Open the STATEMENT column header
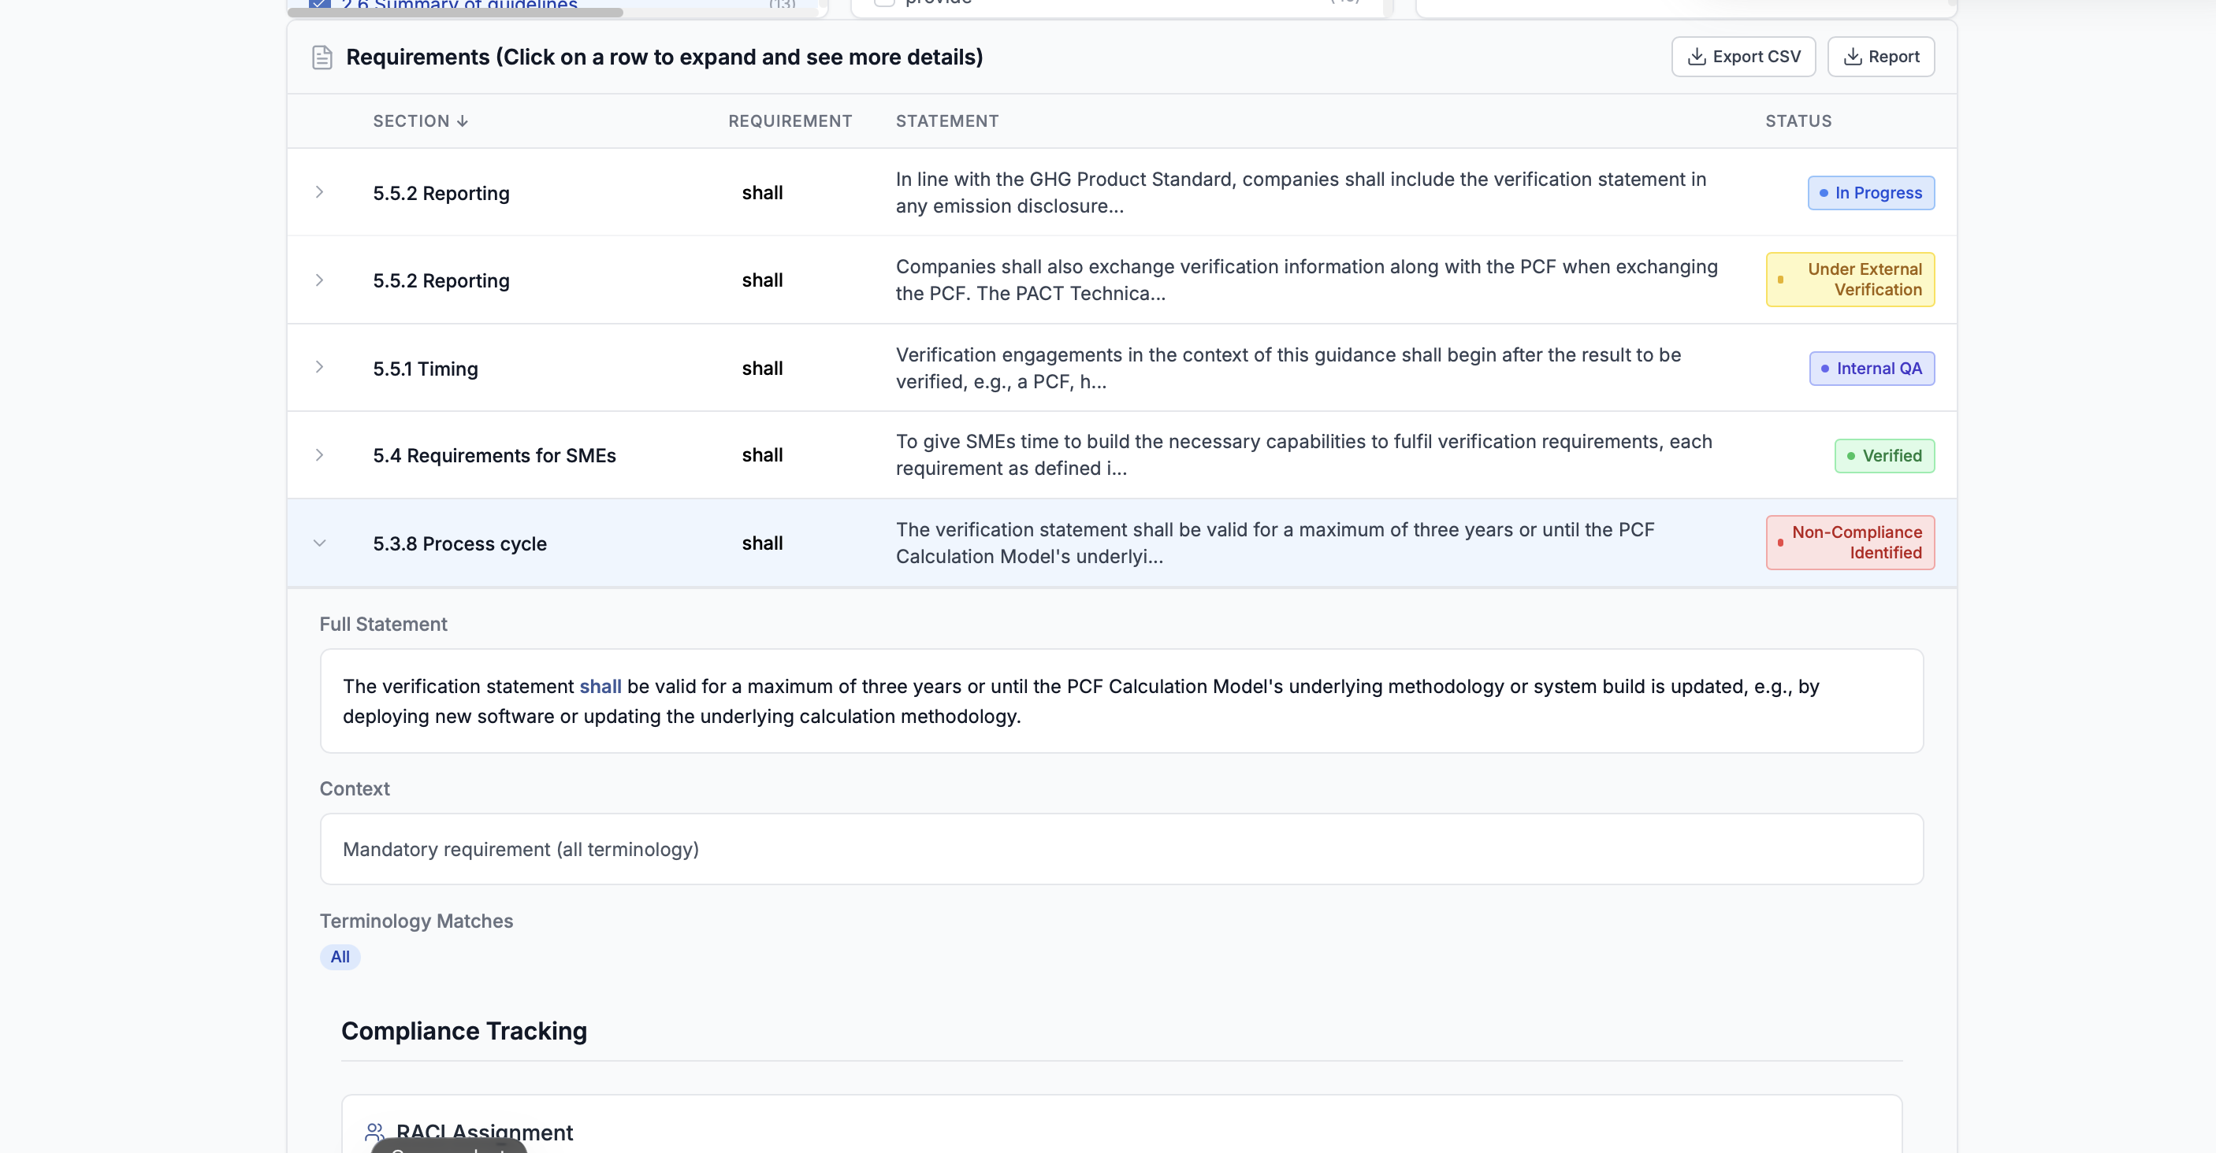This screenshot has height=1153, width=2216. click(946, 120)
